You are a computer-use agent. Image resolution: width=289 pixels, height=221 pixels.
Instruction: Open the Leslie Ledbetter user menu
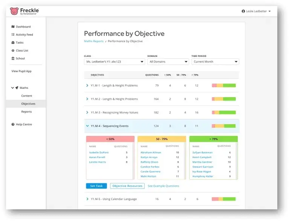tap(256, 11)
